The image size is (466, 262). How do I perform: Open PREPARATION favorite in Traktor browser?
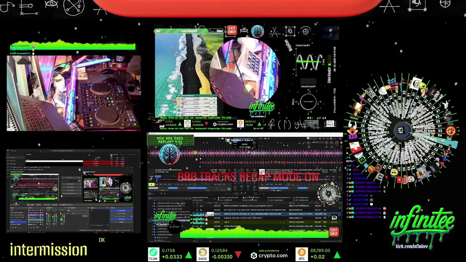tap(201, 198)
